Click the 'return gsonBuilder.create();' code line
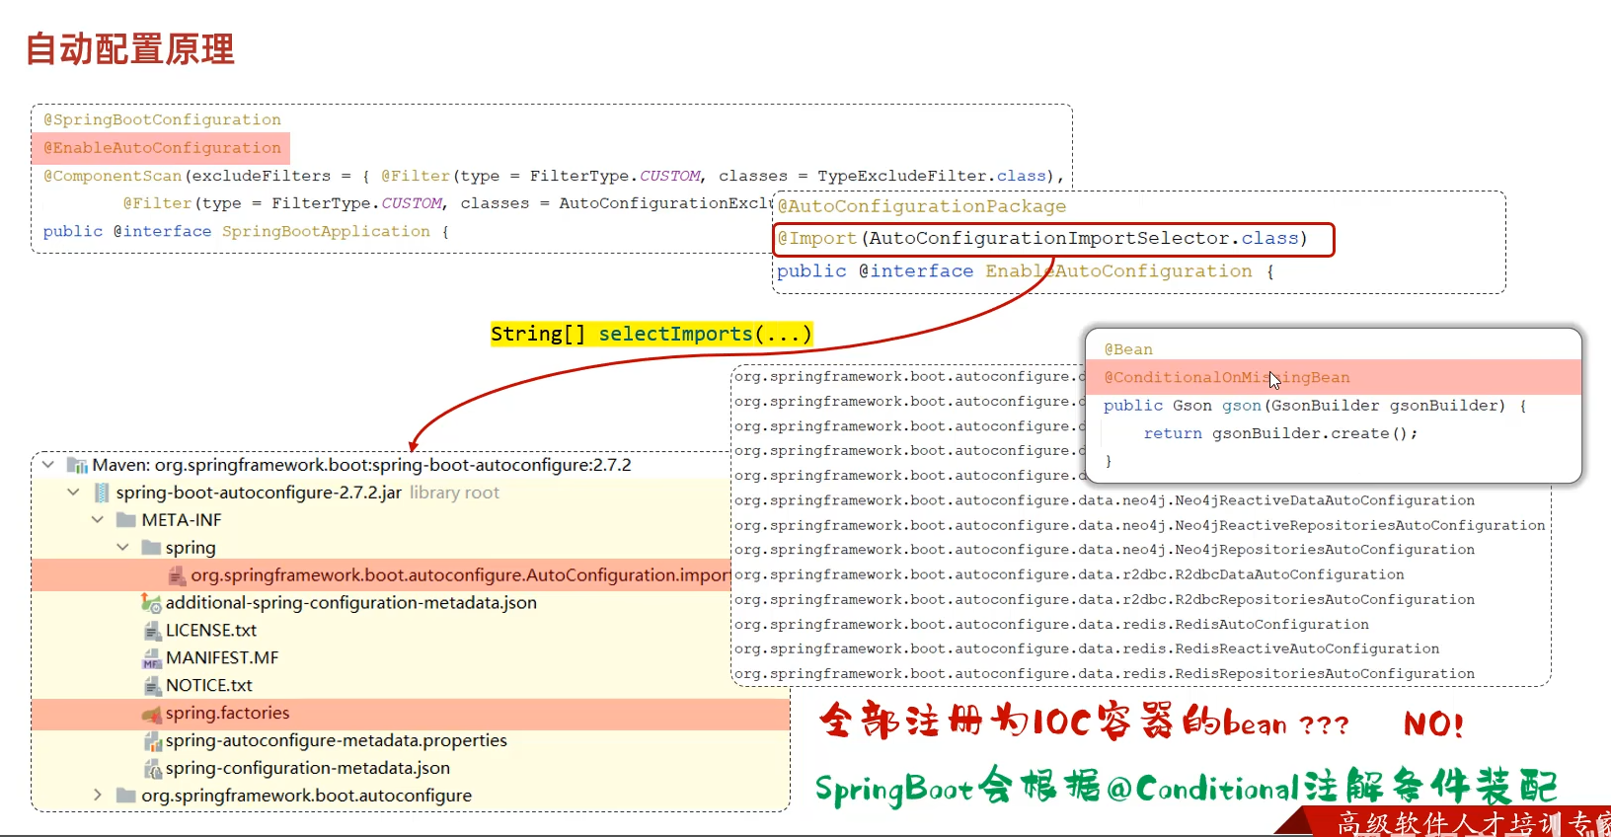The height and width of the screenshot is (837, 1611). pyautogui.click(x=1280, y=433)
